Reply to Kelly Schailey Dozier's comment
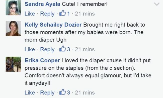Image resolution: width=163 pixels, height=98 pixels. point(47,50)
